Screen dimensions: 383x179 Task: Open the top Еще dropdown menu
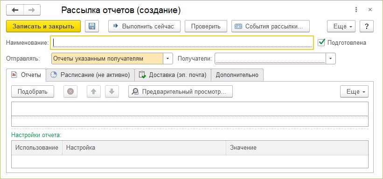[x=341, y=26]
